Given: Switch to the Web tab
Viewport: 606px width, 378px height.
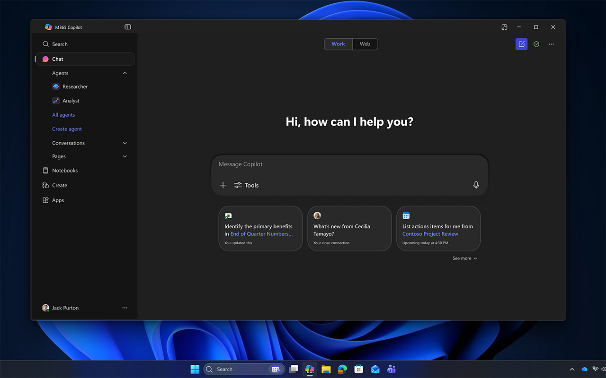Looking at the screenshot, I should (365, 44).
